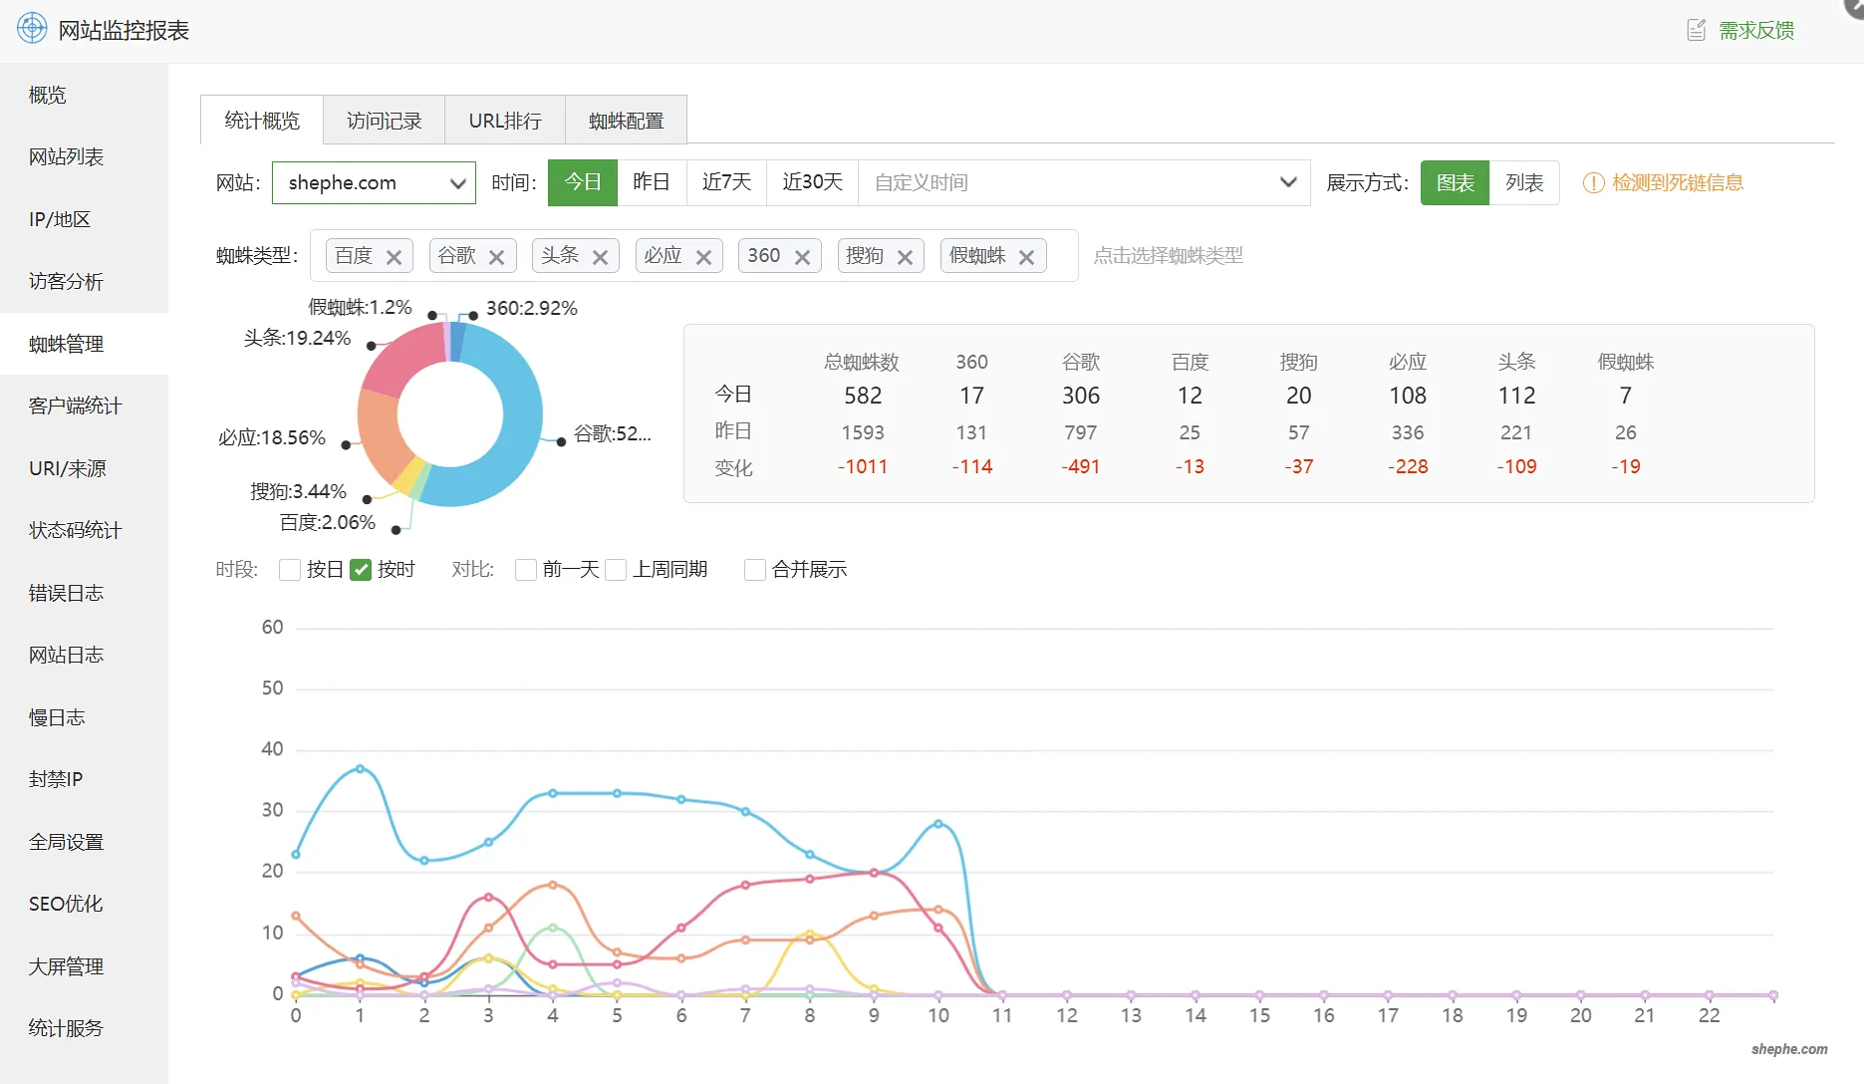Switch to the 访问记录 tab
The width and height of the screenshot is (1864, 1084).
383,120
